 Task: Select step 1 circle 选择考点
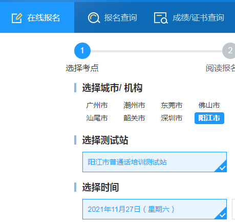click(82, 51)
